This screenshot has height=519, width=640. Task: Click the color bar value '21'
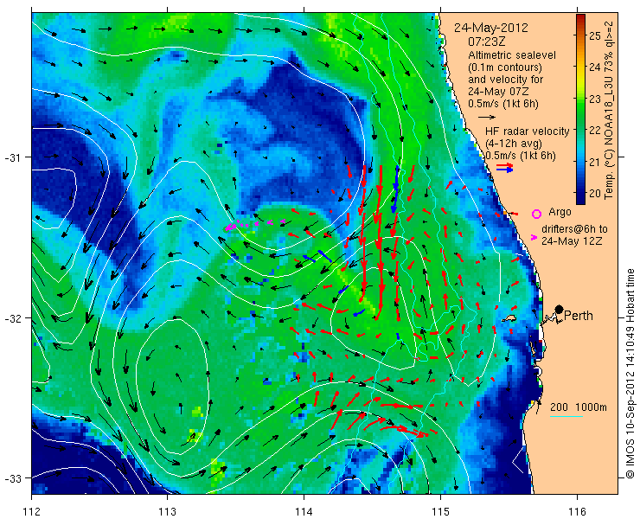[595, 162]
